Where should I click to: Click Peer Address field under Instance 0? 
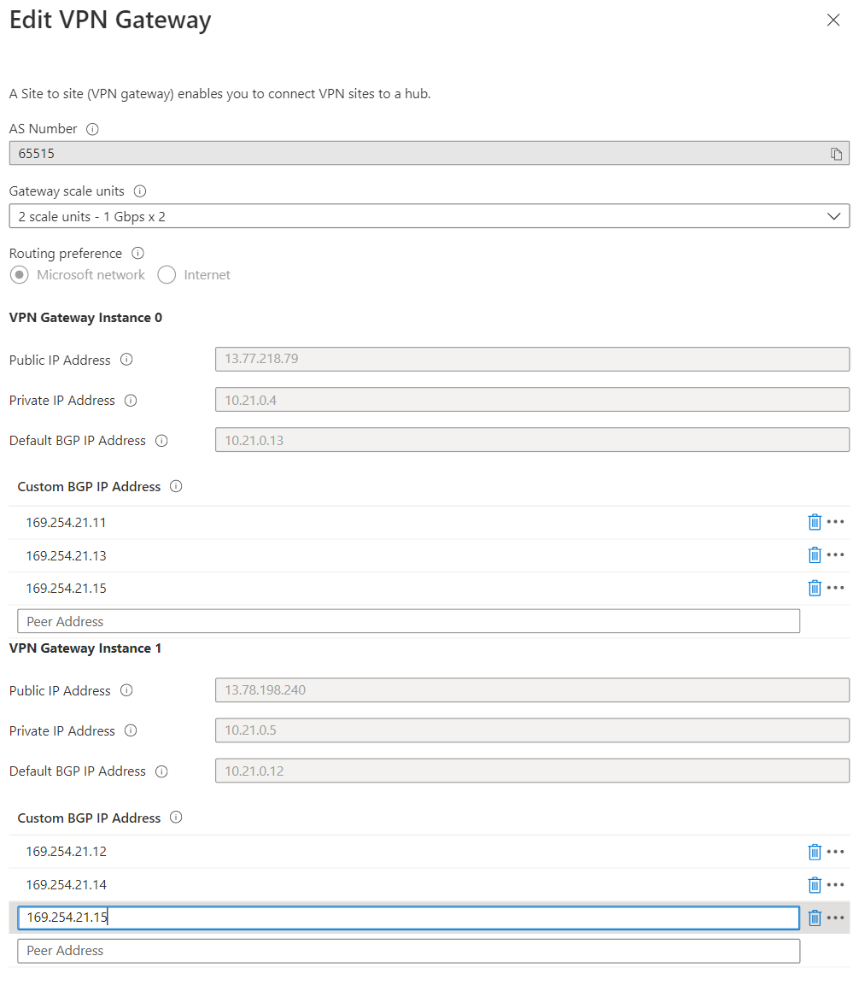(x=408, y=621)
